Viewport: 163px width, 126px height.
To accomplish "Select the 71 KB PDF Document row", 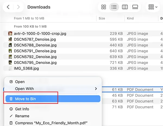I will click(132, 107).
